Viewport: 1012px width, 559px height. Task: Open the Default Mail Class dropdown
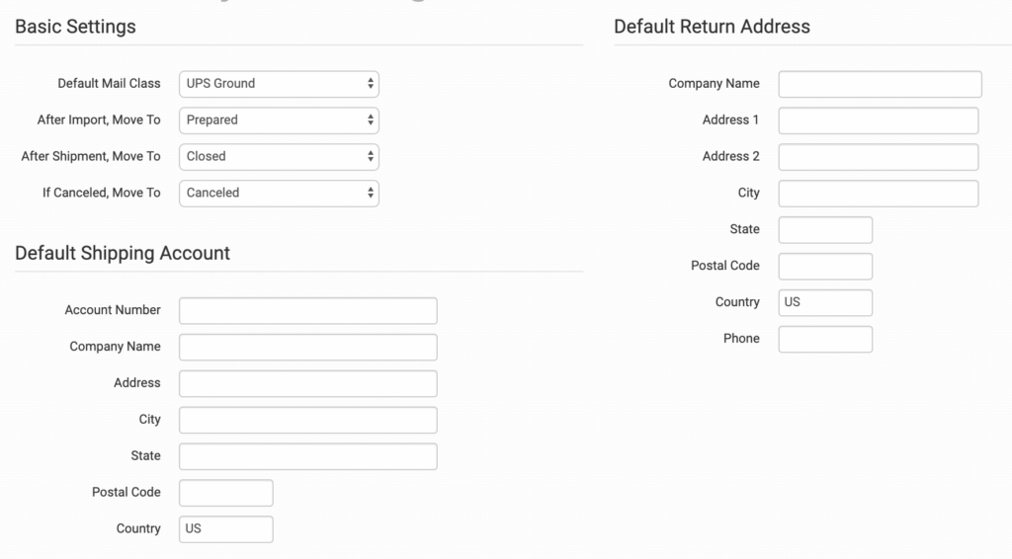(x=279, y=84)
